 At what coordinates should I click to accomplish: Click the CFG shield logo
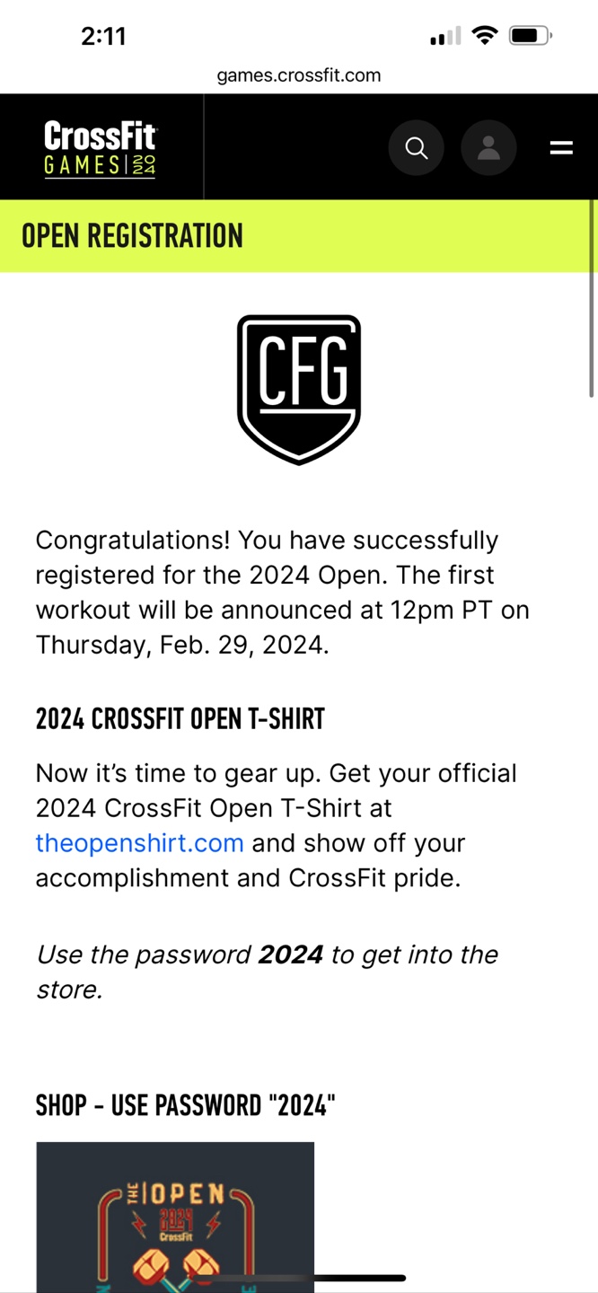(x=299, y=390)
